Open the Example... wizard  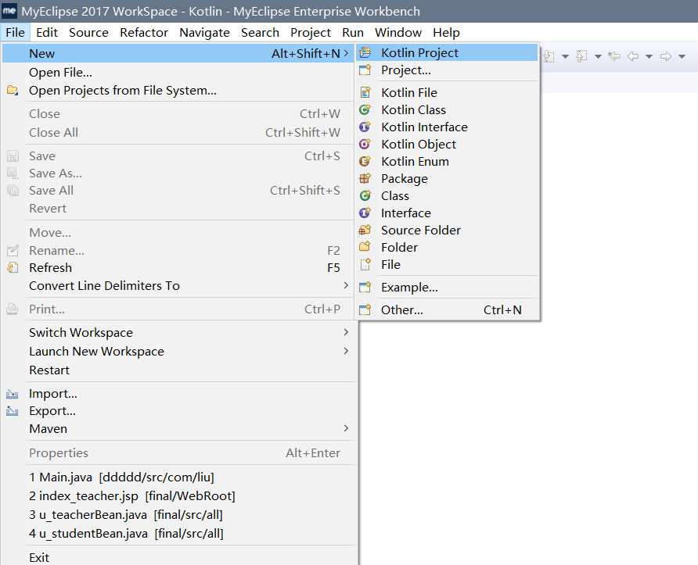pos(447,288)
